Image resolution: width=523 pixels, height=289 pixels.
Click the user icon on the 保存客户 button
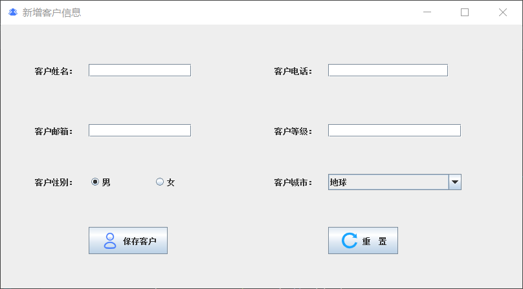click(110, 241)
